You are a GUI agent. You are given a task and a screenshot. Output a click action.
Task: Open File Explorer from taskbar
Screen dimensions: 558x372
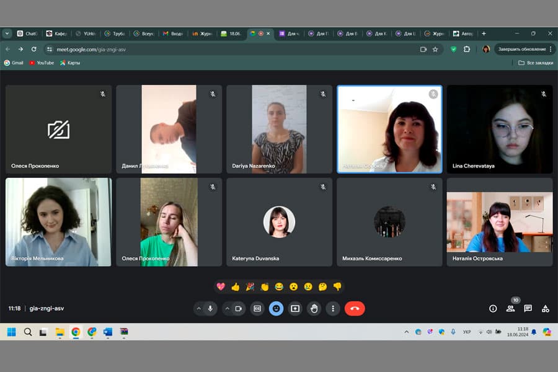coord(60,332)
